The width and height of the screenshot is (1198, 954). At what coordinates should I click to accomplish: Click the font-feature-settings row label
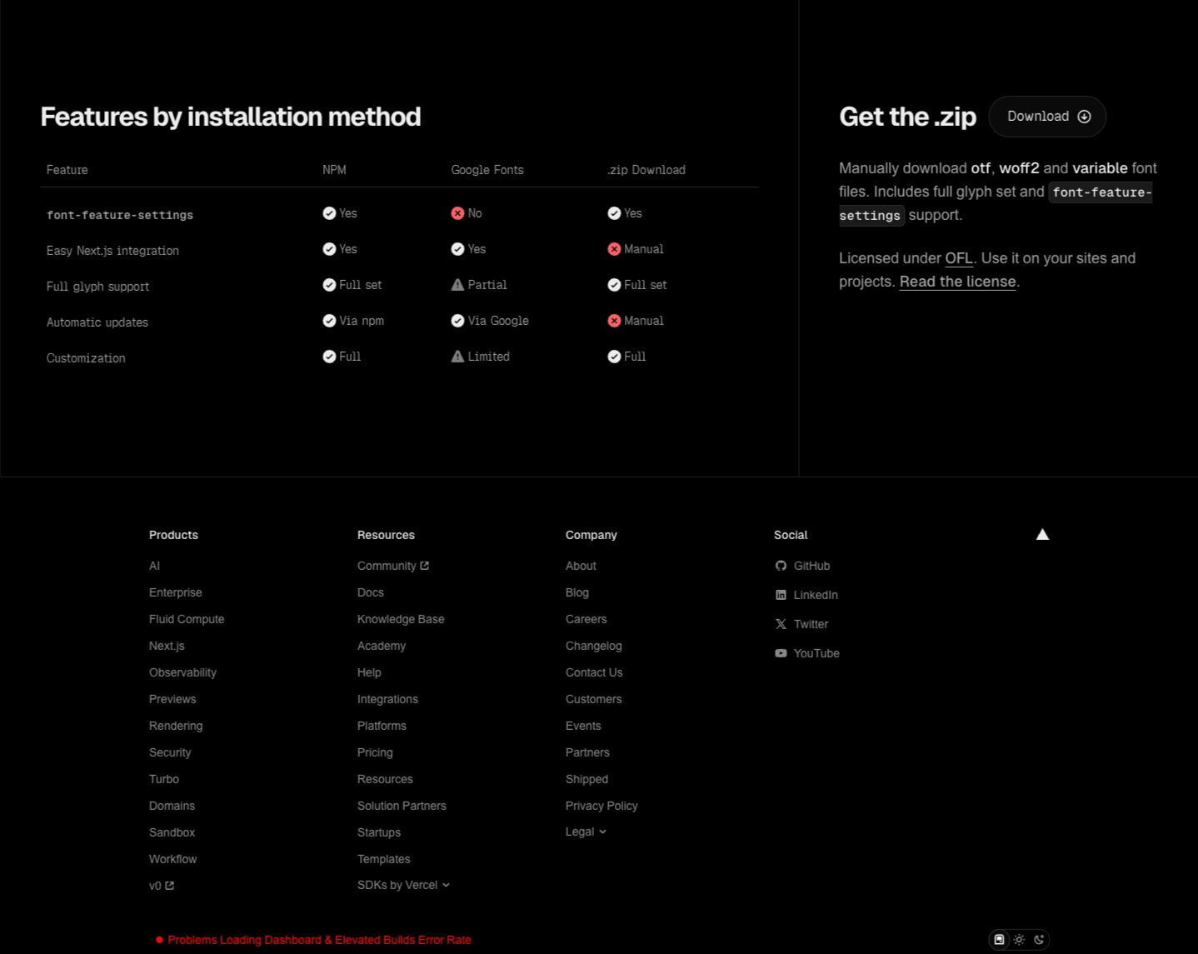point(120,215)
